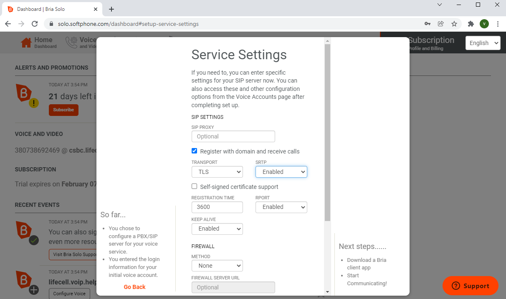The height and width of the screenshot is (299, 506).
Task: Click the dialog scrollbar down arrow
Action: (x=328, y=292)
